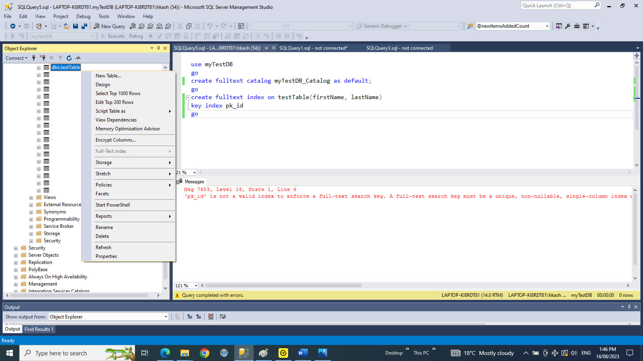Expand the Views folder node

(31, 198)
